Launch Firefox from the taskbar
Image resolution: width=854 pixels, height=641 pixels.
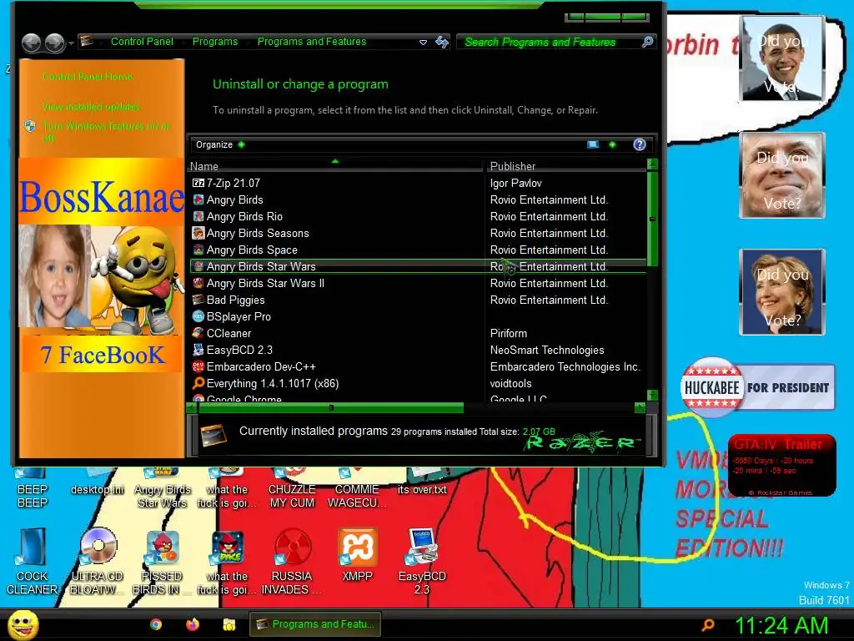[193, 624]
